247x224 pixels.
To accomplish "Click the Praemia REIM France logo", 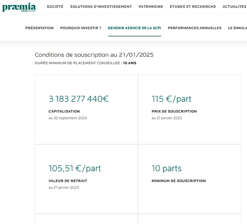I will [x=19, y=7].
